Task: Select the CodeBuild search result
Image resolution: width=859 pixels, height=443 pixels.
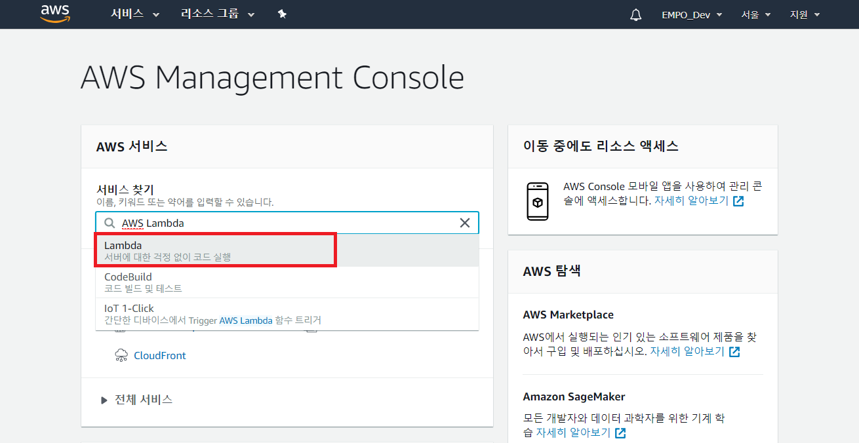Action: 287,282
